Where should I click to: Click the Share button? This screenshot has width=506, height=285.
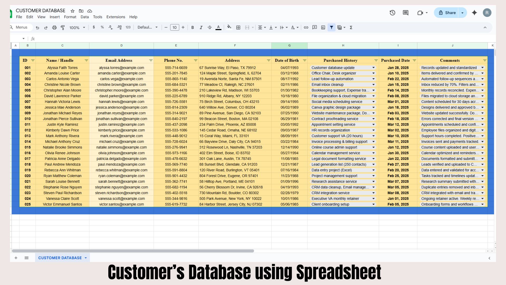pos(447,13)
